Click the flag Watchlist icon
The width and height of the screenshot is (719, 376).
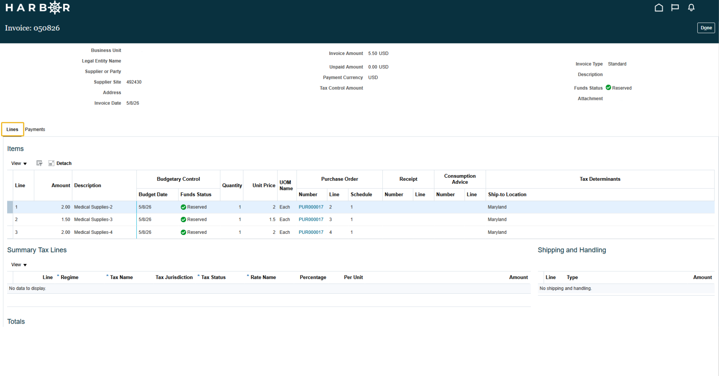tap(675, 7)
